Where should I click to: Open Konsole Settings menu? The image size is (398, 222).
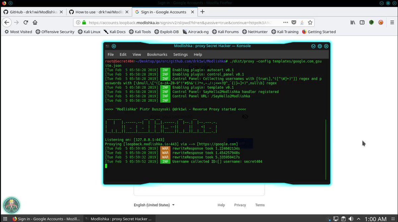(x=180, y=54)
